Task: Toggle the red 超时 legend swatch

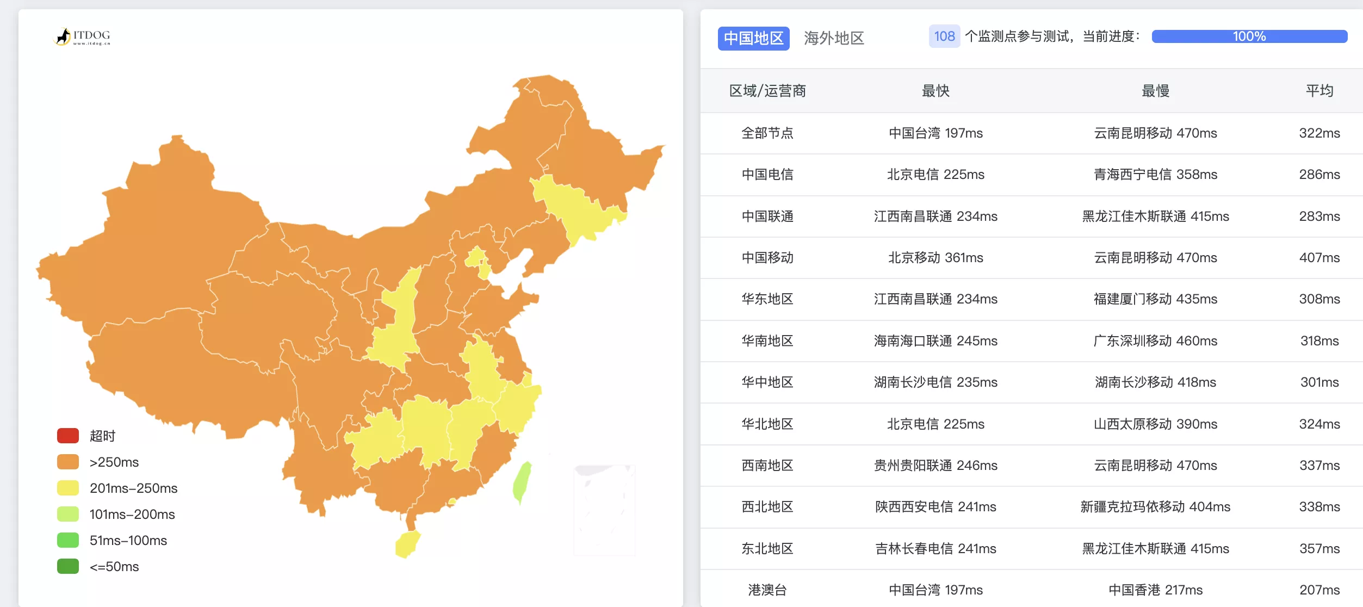Action: point(68,436)
